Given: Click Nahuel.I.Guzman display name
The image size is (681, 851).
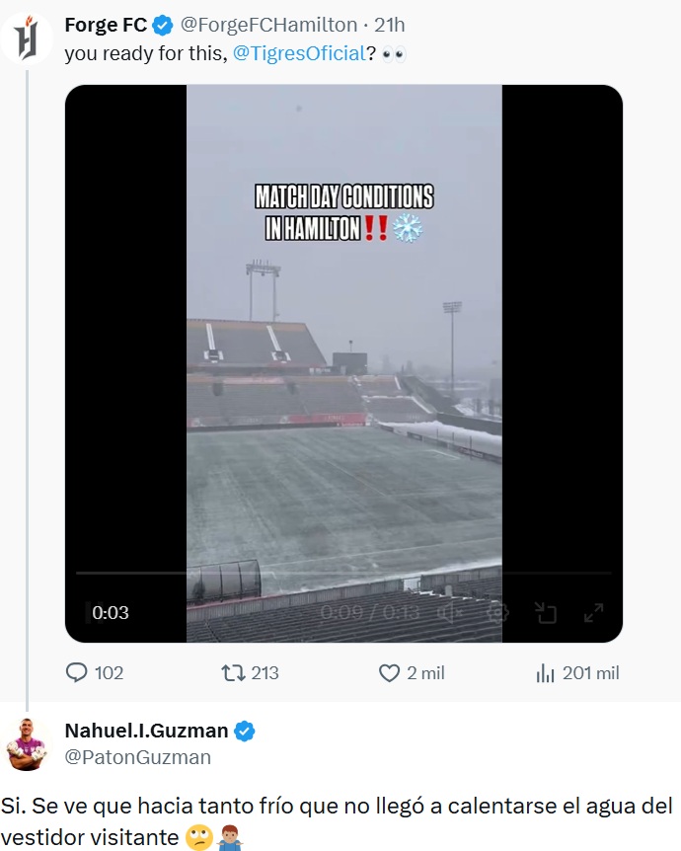Looking at the screenshot, I should 146,731.
